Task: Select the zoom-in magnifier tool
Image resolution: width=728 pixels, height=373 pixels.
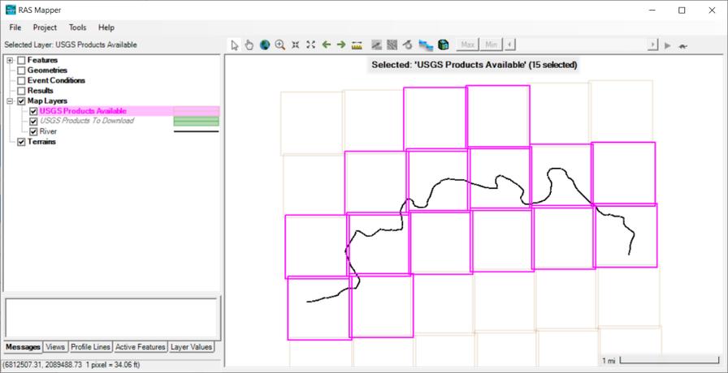Action: click(280, 45)
